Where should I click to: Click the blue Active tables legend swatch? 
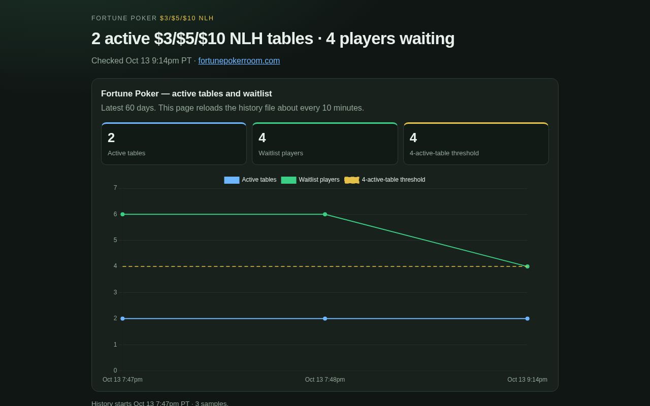232,180
